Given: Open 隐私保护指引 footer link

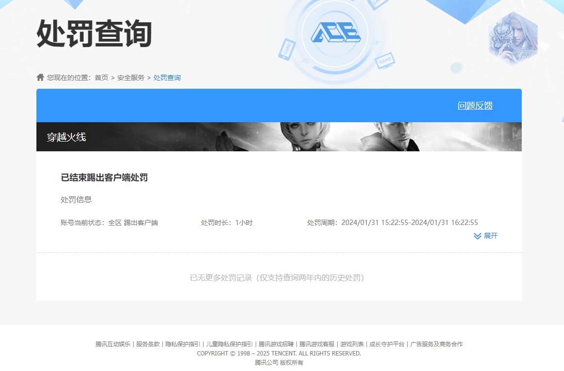Looking at the screenshot, I should 182,344.
